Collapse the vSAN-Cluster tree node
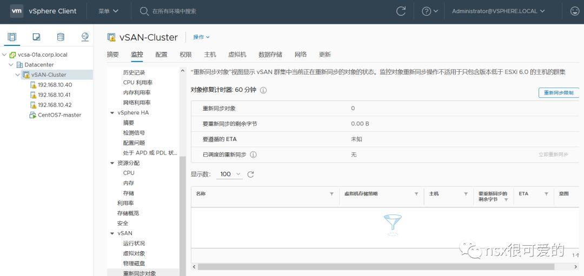Screen dimensions: 584x276 point(17,75)
